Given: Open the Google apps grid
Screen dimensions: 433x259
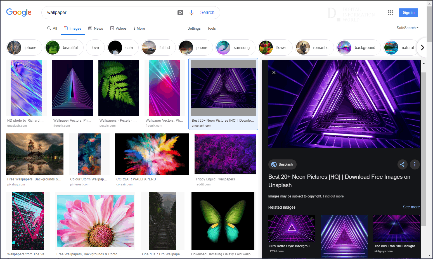Looking at the screenshot, I should tap(391, 13).
